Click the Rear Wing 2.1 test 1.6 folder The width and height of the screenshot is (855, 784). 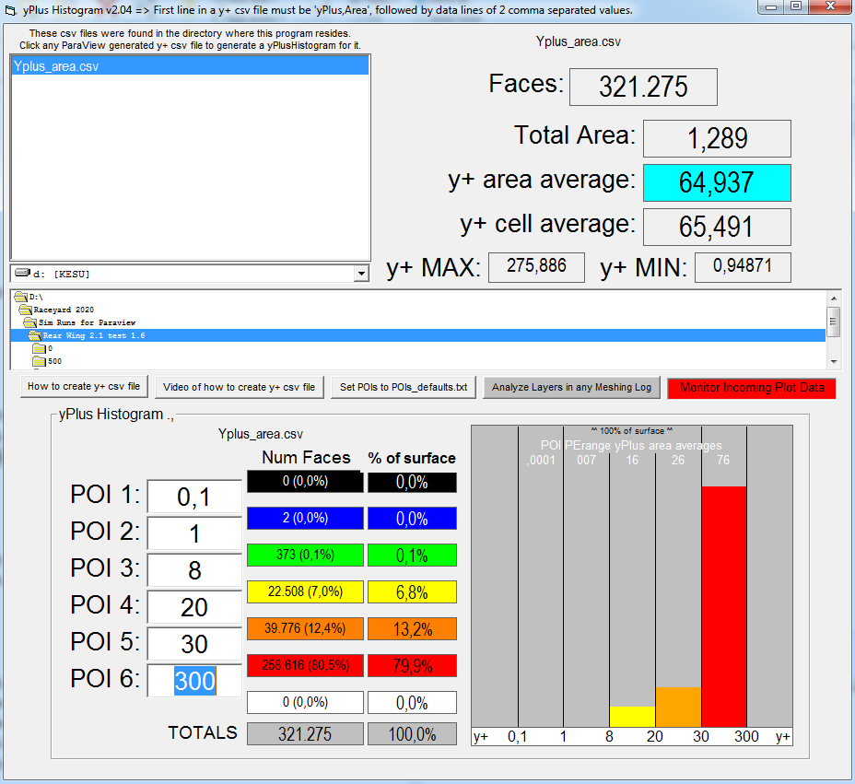93,336
